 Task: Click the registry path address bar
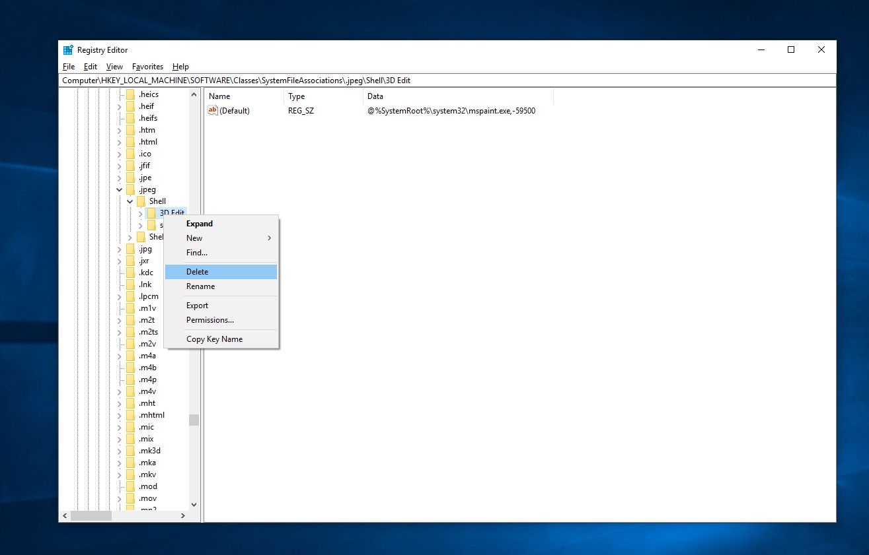[x=447, y=81]
